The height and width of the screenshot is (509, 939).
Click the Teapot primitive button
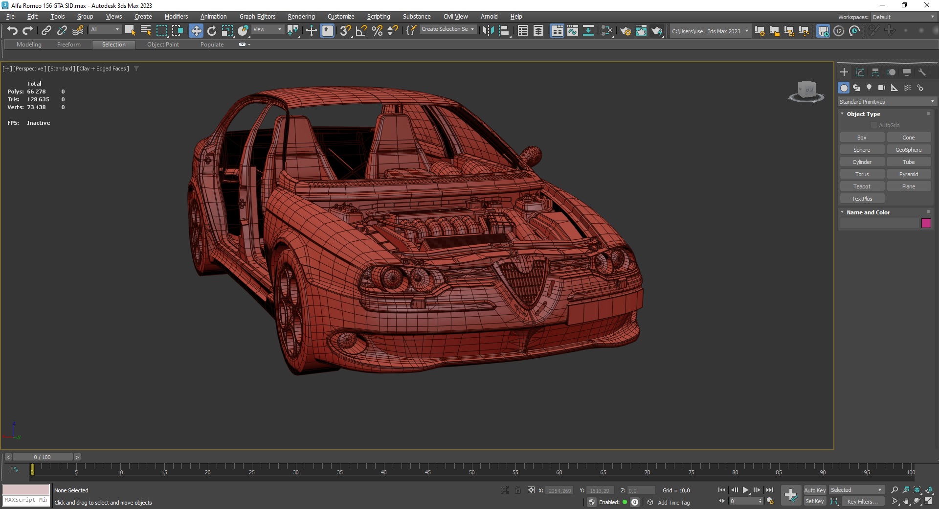tap(862, 186)
